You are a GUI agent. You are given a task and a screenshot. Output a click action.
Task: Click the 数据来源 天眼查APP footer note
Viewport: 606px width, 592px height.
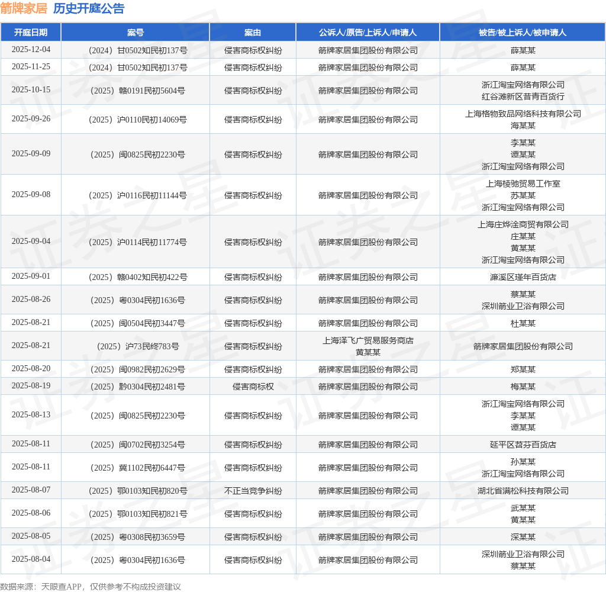coord(91,586)
